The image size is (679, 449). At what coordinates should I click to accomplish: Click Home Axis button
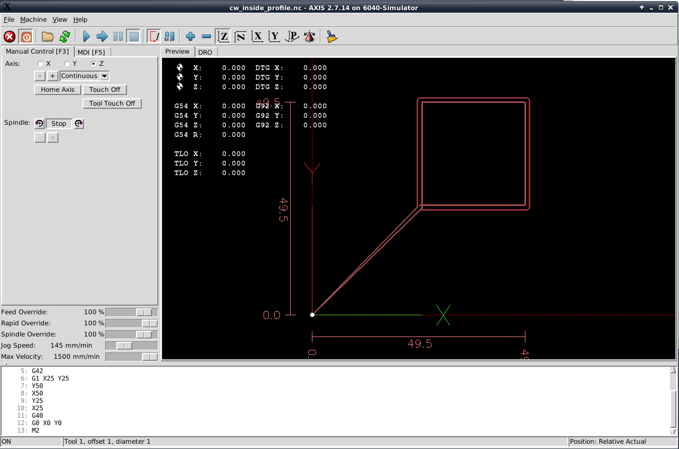[57, 90]
